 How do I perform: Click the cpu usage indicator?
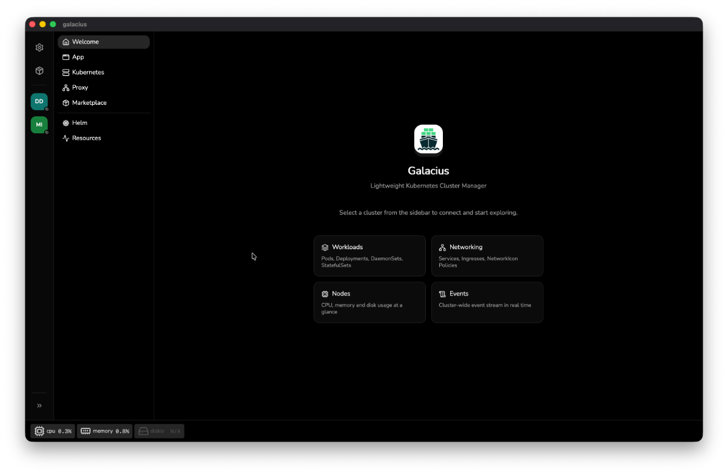click(x=53, y=431)
